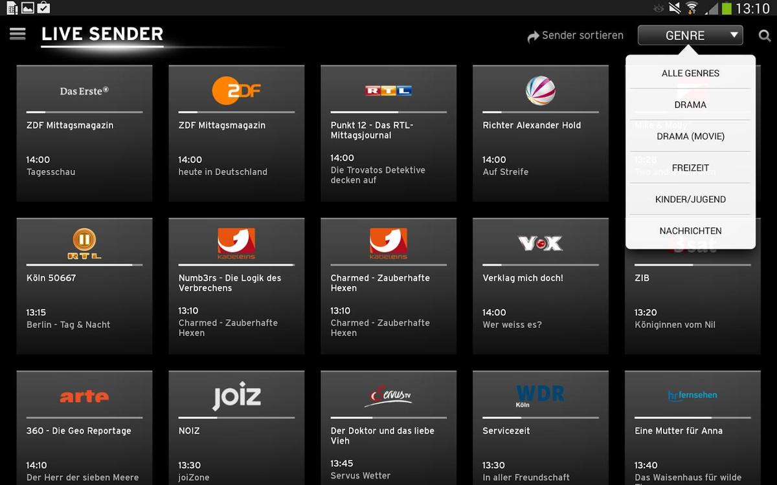
Task: Open 'Eine Mutter für Anna' program
Action: (679, 431)
